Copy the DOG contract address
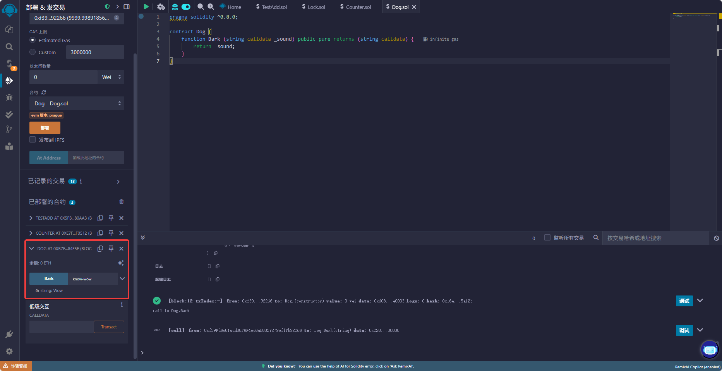722x371 pixels. pyautogui.click(x=100, y=249)
